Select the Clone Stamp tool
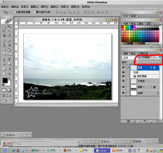This screenshot has width=163, height=153. (x=4, y=45)
